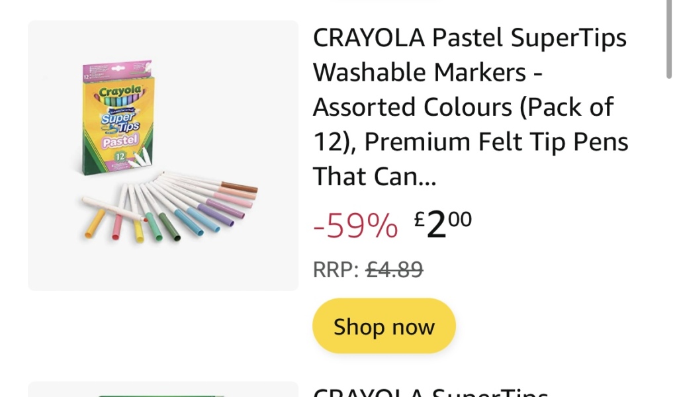Click the crossed-out £4.89 price

pyautogui.click(x=394, y=269)
